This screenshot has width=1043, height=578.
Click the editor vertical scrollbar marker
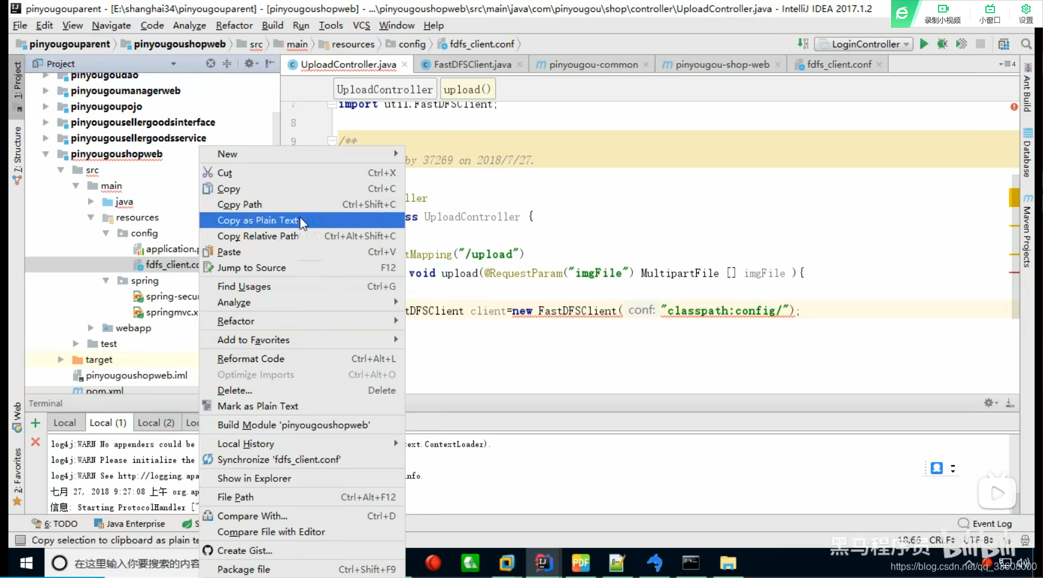click(x=1014, y=197)
